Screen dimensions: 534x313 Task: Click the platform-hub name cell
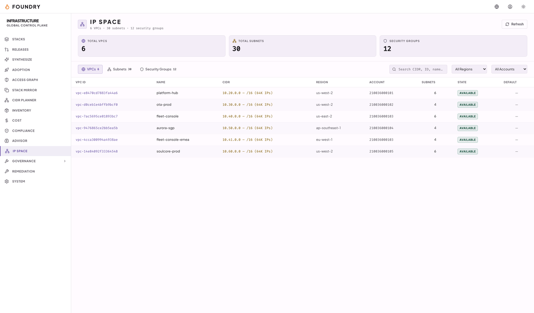click(167, 93)
